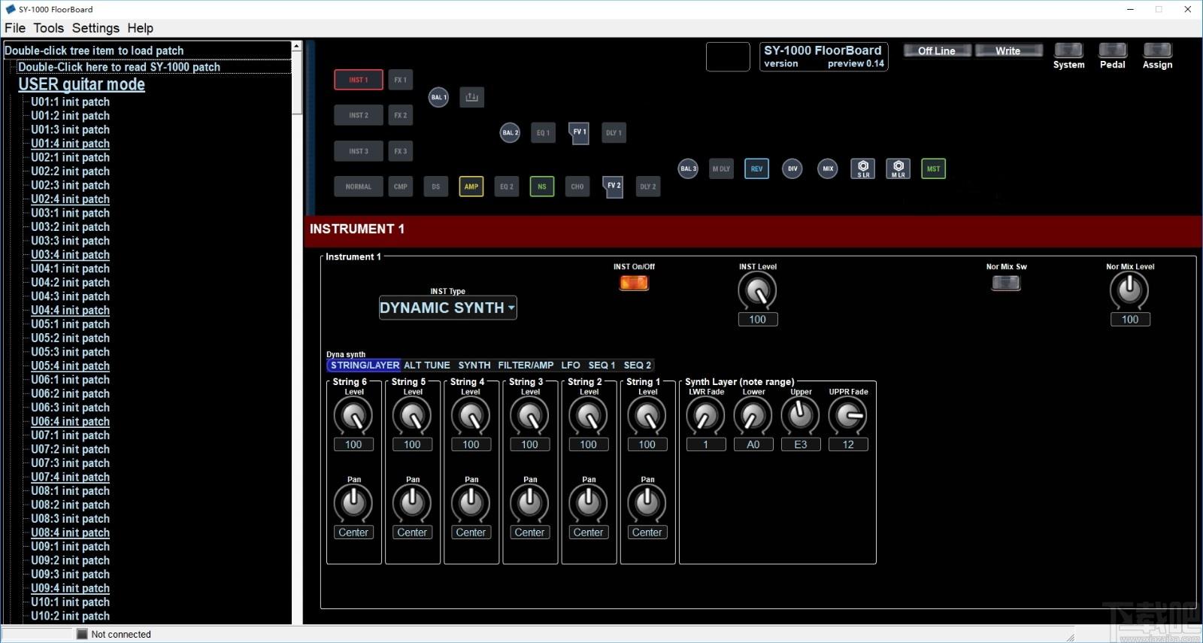Click the Write button

(x=1008, y=50)
